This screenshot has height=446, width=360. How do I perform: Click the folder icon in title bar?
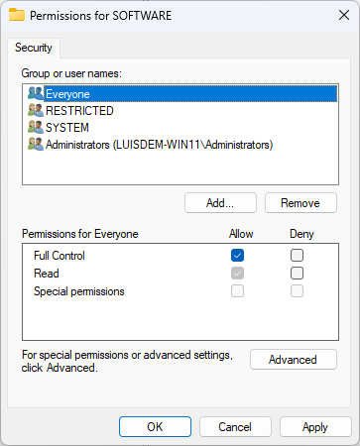17,15
